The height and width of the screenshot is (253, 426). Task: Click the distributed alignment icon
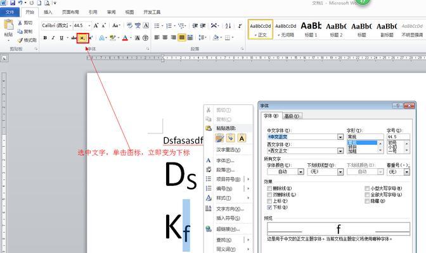point(190,37)
